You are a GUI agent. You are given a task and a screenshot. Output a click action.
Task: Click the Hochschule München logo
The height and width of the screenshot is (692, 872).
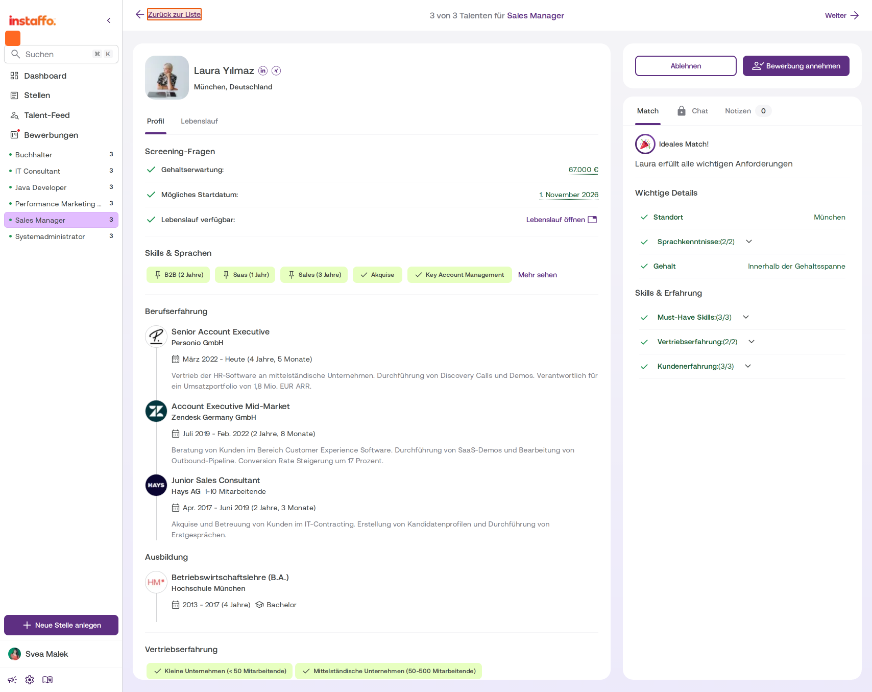(x=156, y=582)
